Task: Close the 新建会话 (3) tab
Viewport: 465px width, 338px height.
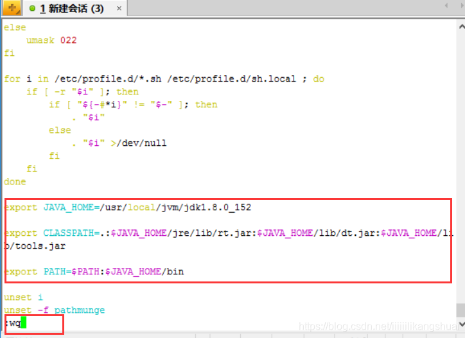Action: pyautogui.click(x=119, y=8)
